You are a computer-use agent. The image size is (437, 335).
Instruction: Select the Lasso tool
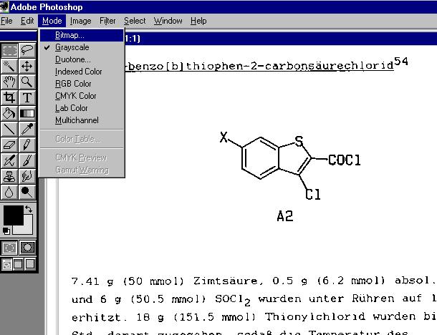pyautogui.click(x=27, y=50)
